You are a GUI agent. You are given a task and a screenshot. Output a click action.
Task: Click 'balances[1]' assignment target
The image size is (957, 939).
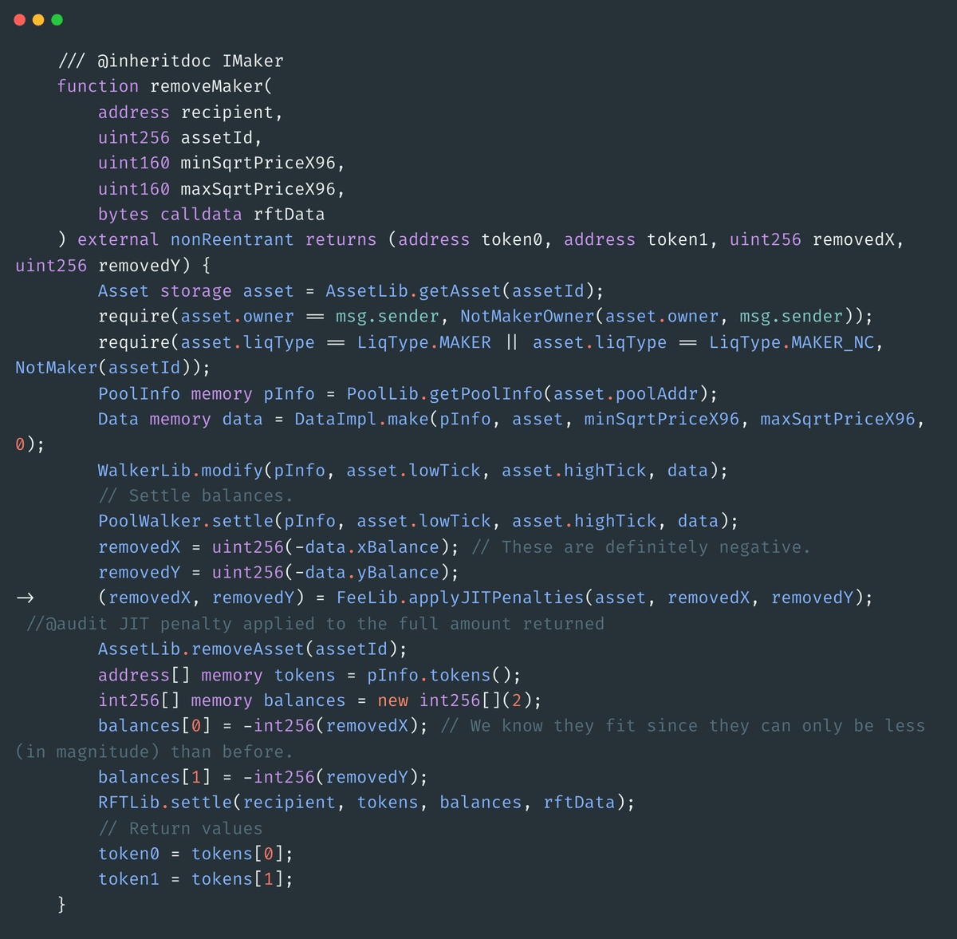click(x=154, y=778)
